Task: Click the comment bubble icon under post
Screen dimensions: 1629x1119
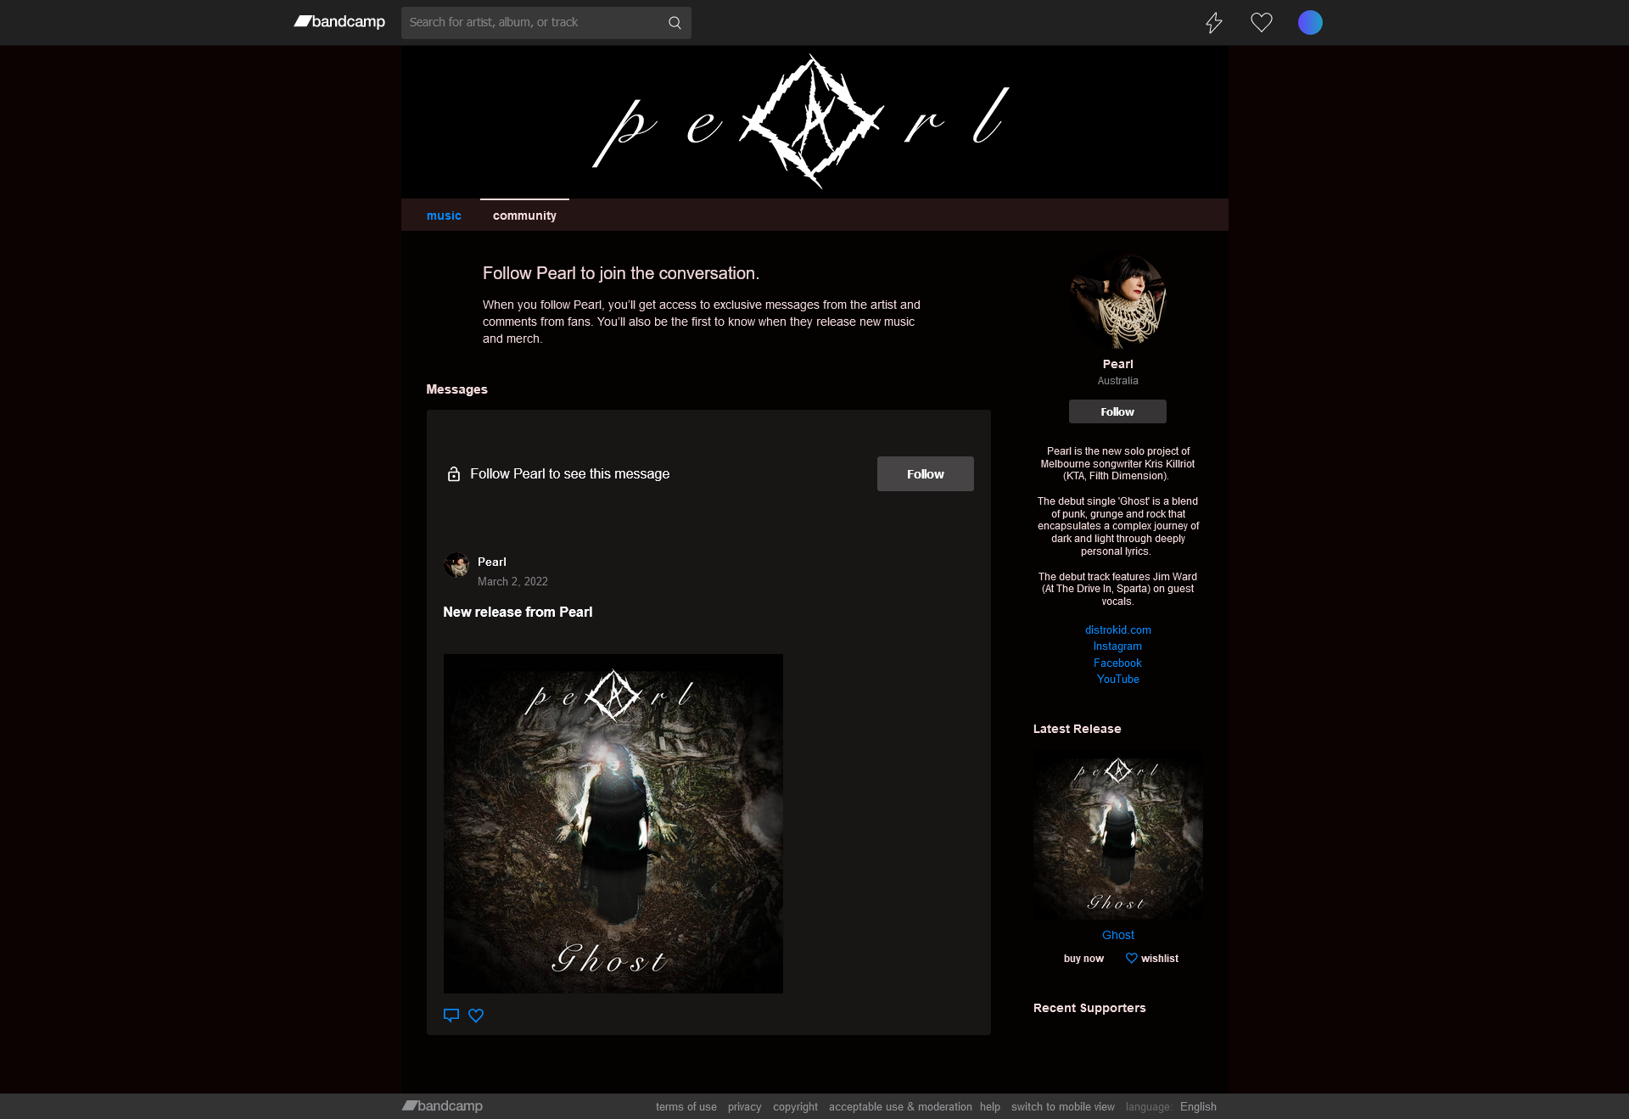Action: point(451,1015)
